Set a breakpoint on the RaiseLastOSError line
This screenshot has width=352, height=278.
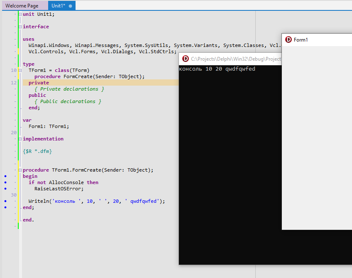5,189
